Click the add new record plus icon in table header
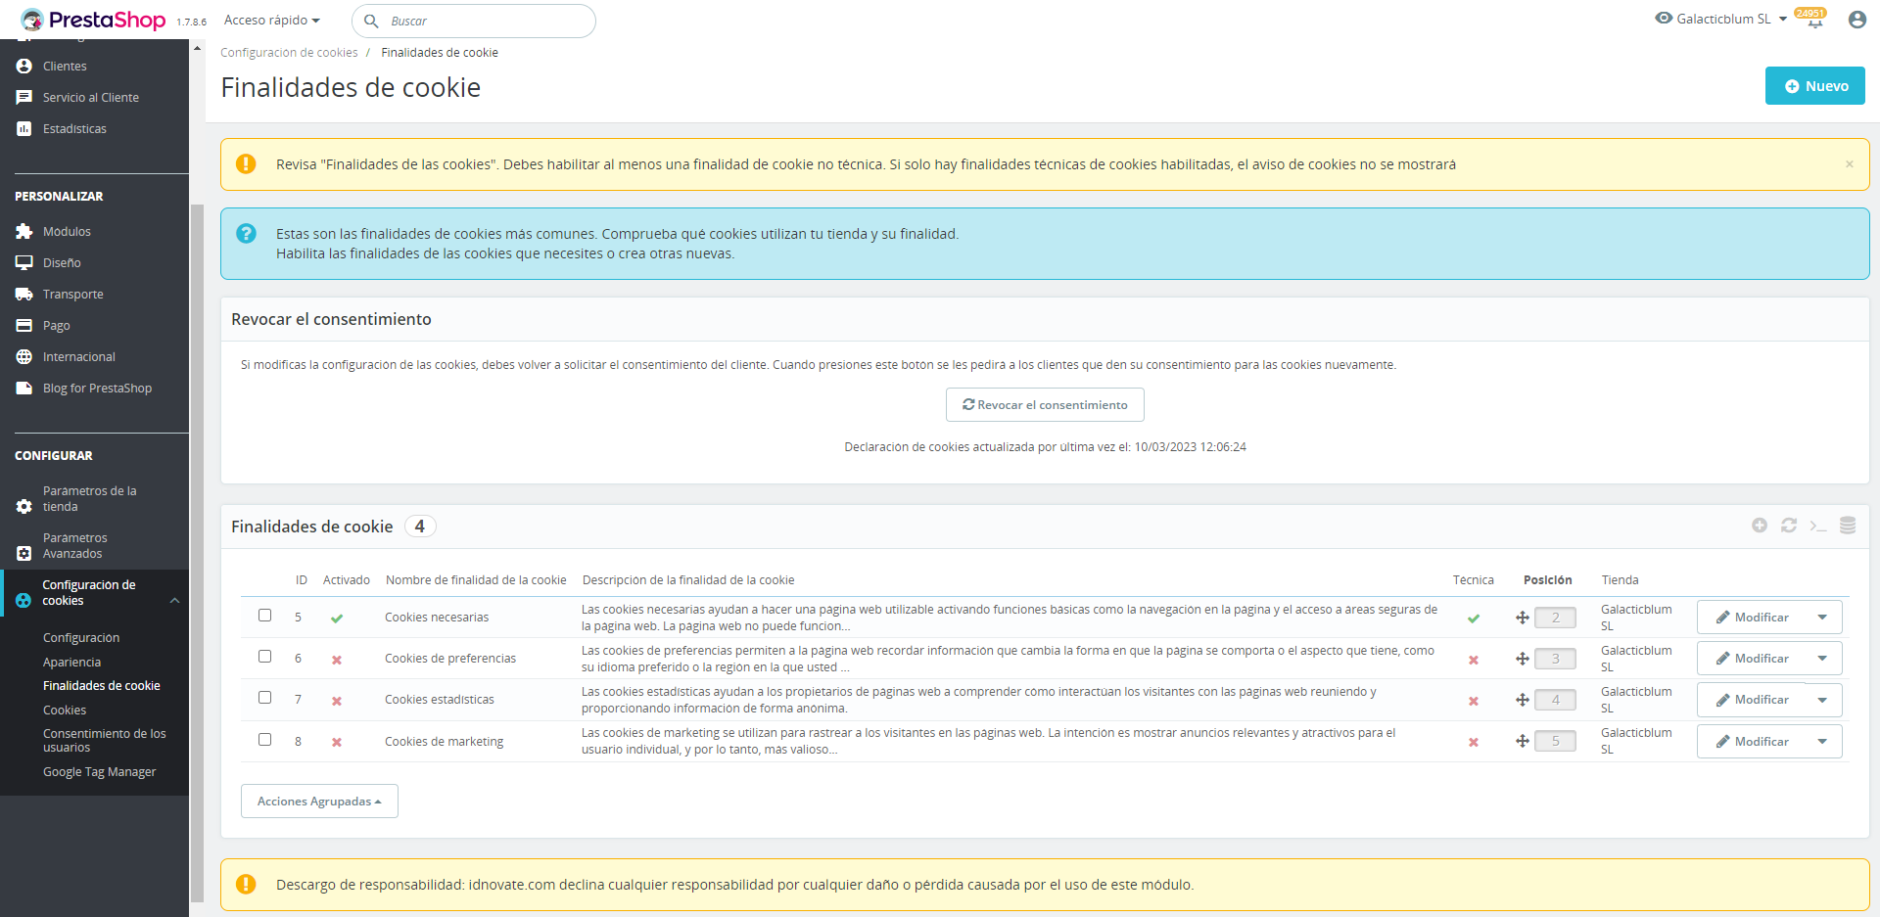Image resolution: width=1880 pixels, height=917 pixels. point(1760,526)
